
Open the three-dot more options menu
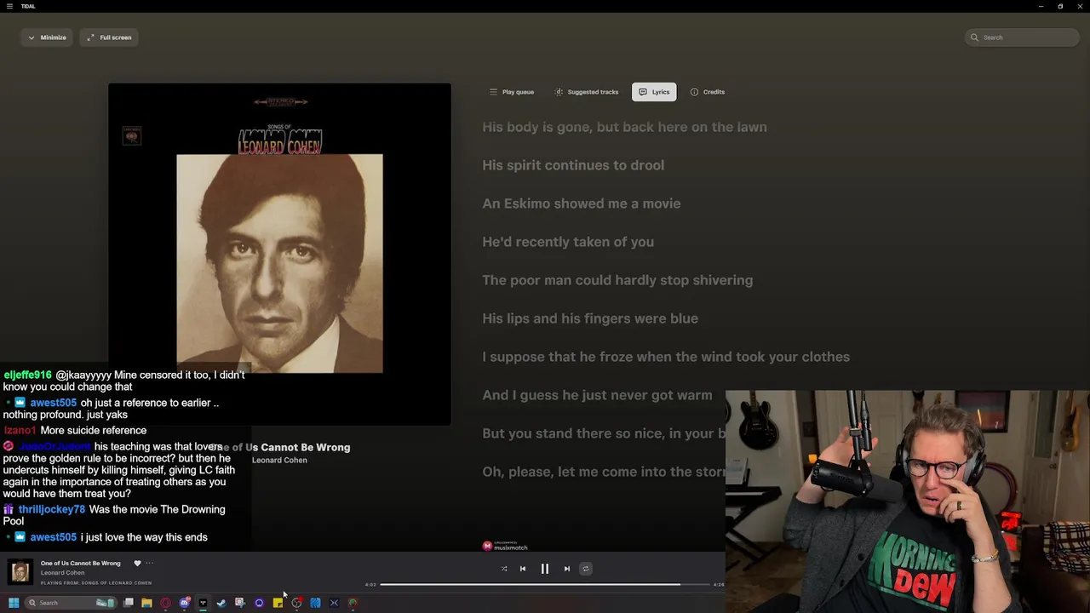tap(149, 563)
